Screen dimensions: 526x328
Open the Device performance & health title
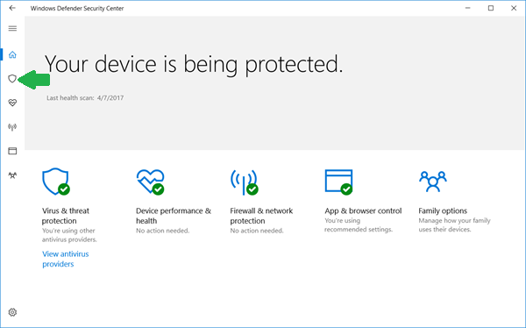coord(174,216)
